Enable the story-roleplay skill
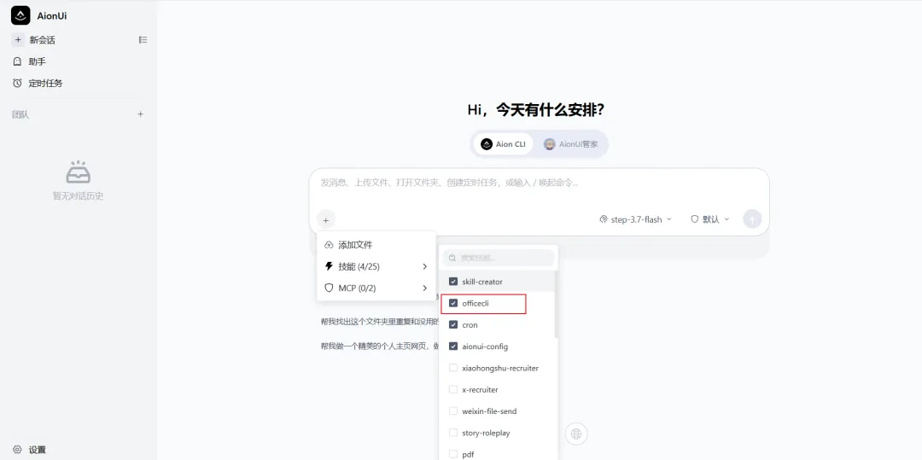Image resolution: width=922 pixels, height=460 pixels. [453, 433]
